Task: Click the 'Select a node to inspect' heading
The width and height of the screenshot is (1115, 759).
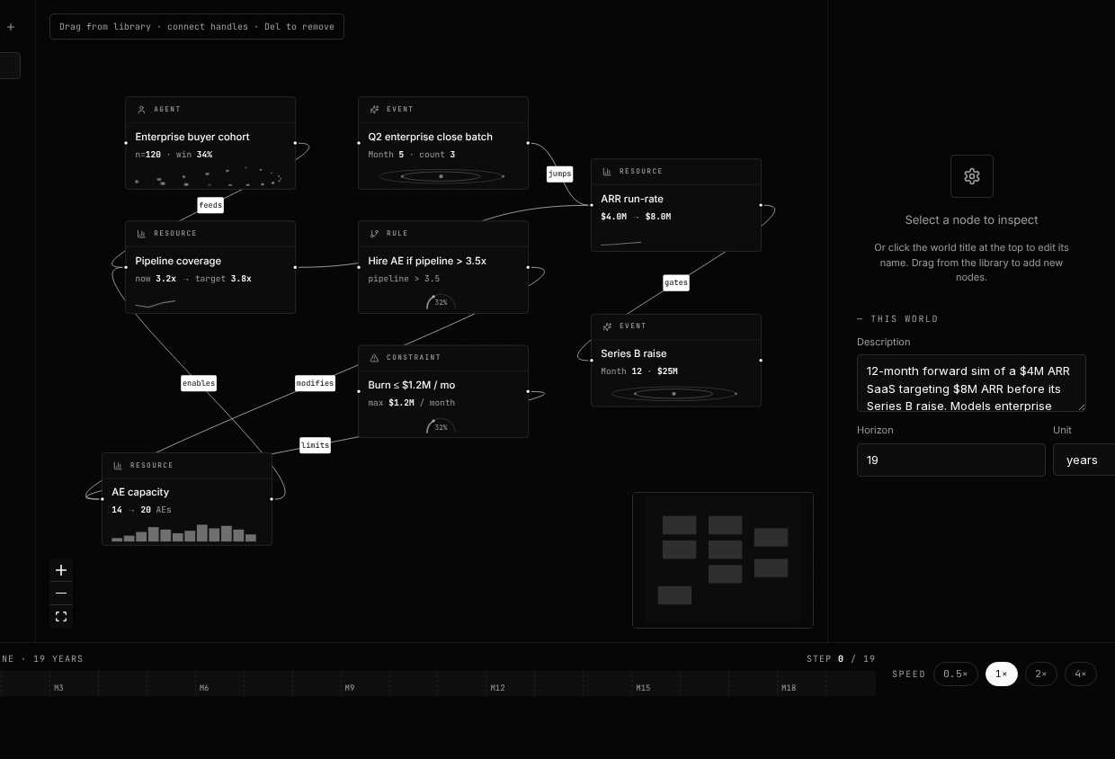Action: pos(971,219)
